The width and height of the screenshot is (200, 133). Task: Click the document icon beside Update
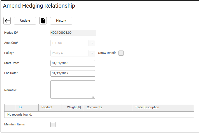43,21
